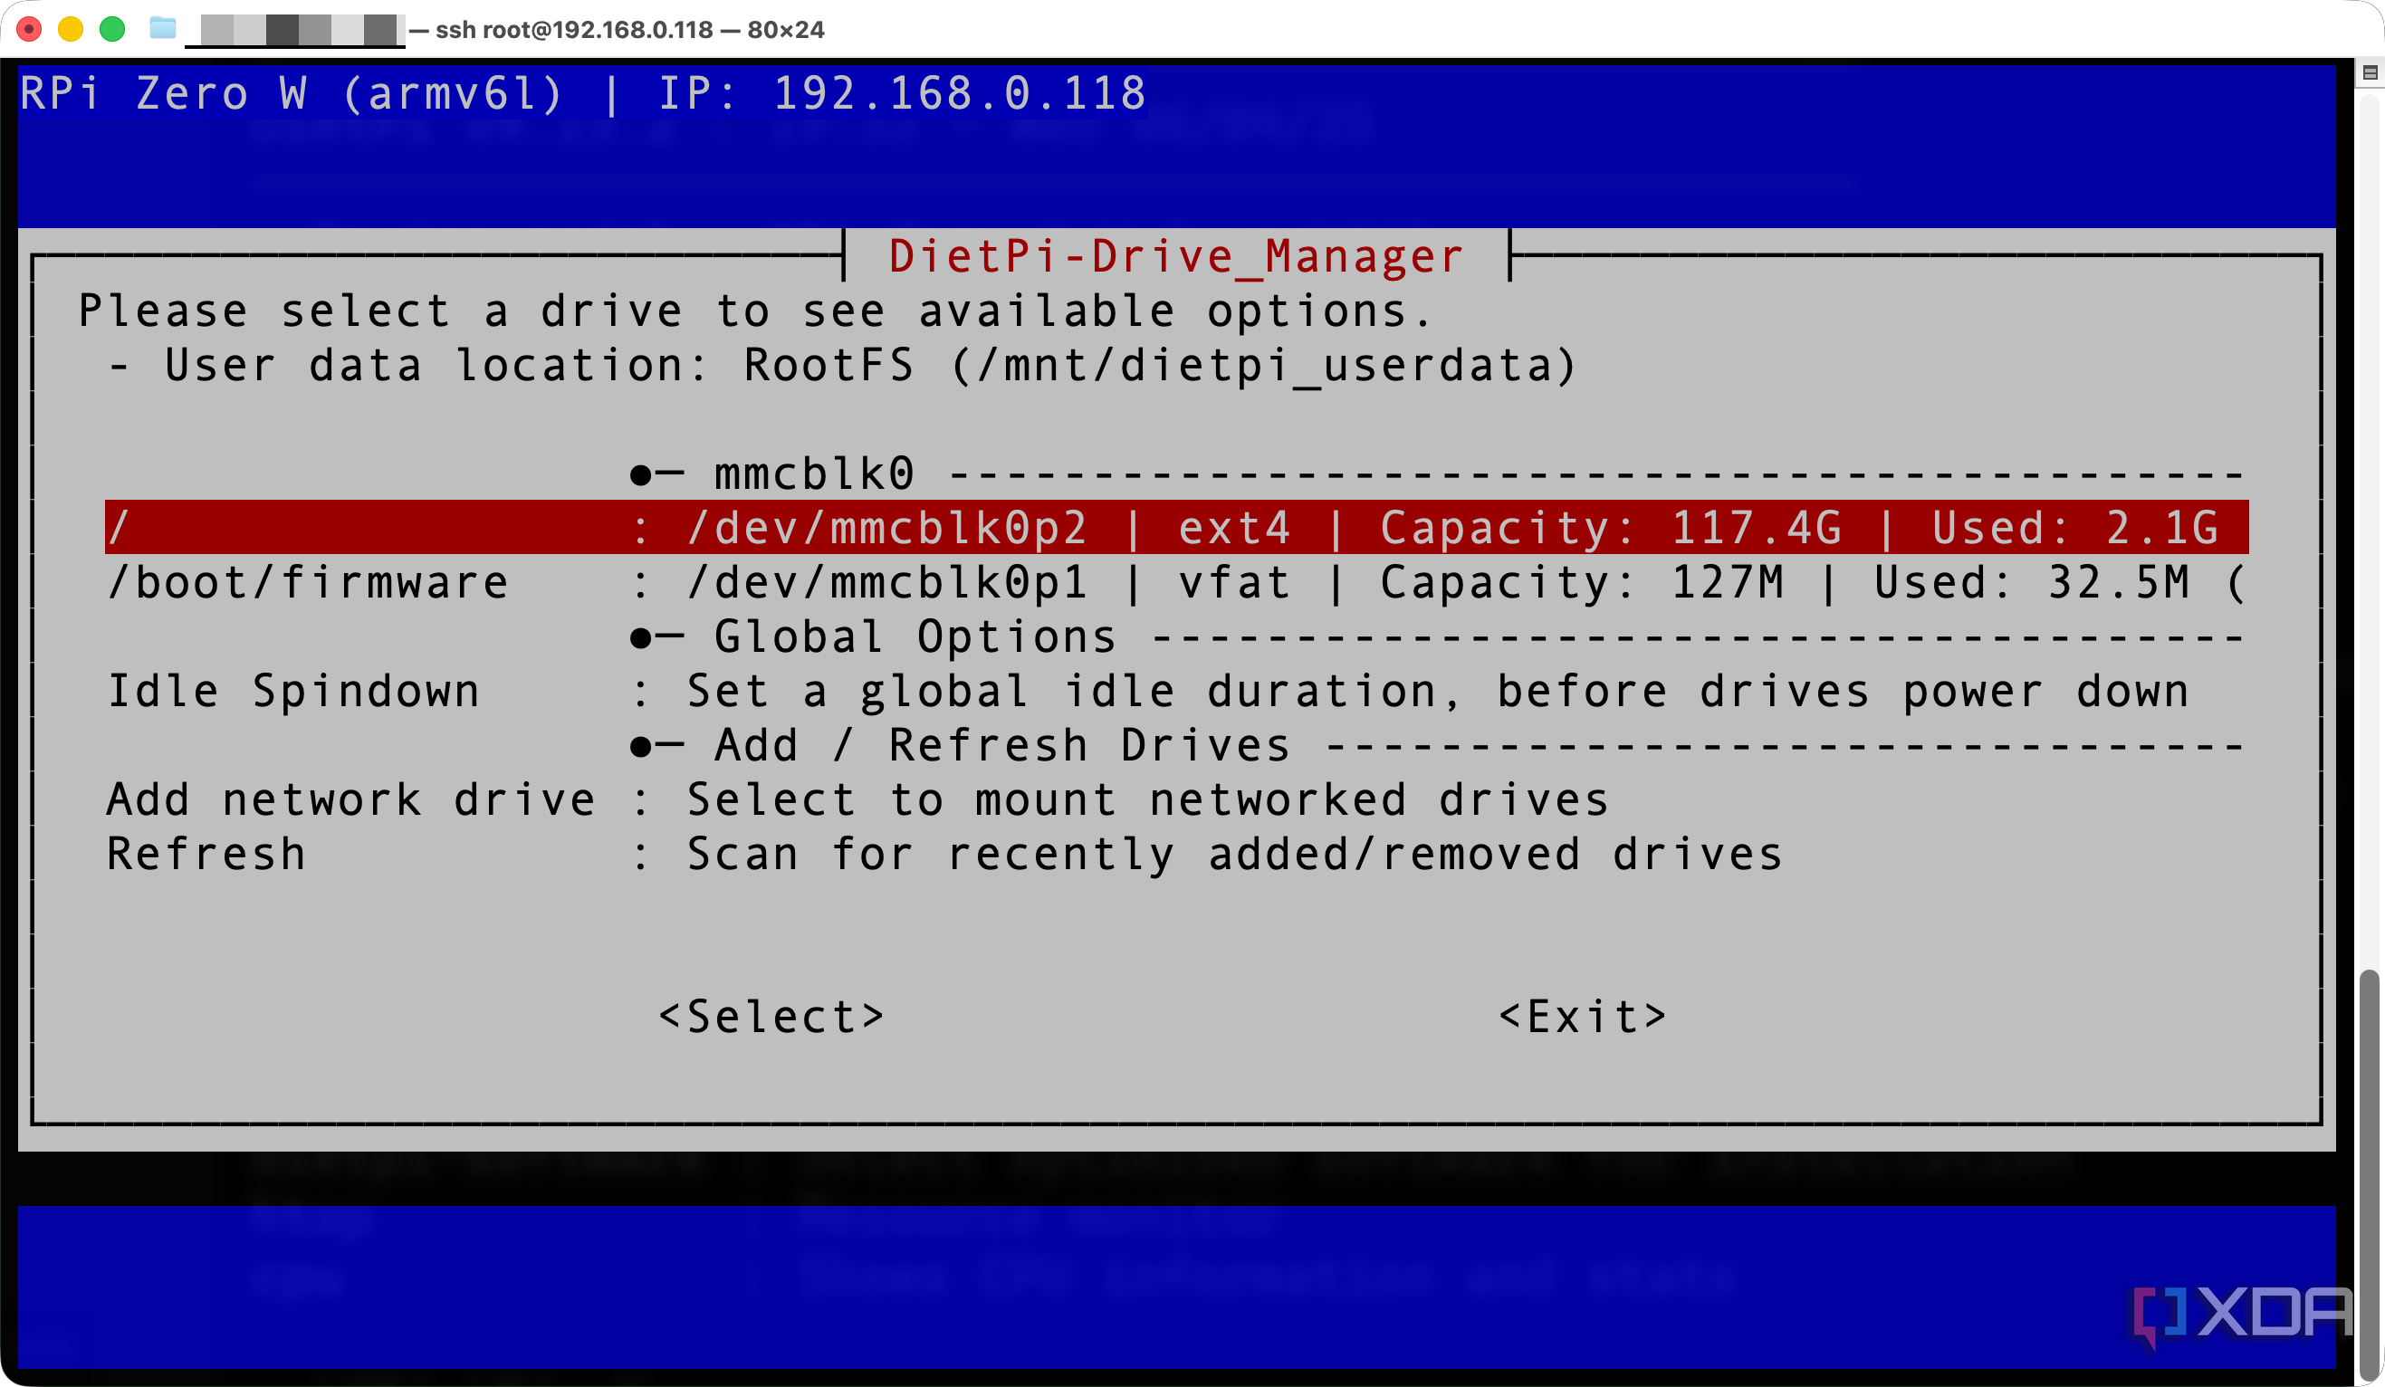
Task: Click the Global Options section header
Action: (x=1437, y=636)
